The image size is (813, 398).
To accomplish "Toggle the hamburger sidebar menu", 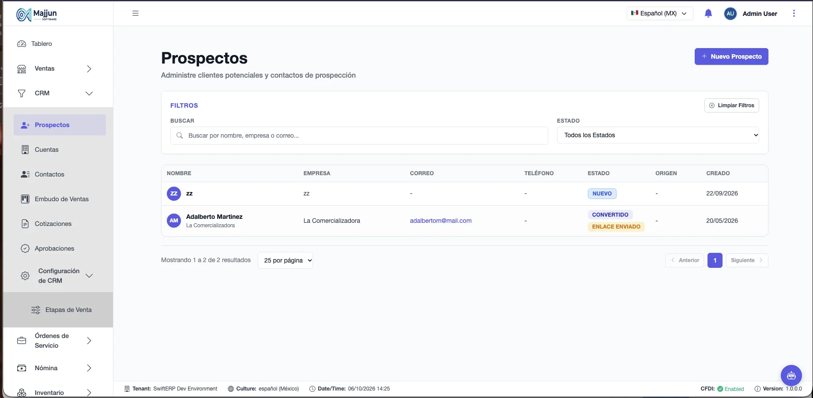I will click(135, 13).
